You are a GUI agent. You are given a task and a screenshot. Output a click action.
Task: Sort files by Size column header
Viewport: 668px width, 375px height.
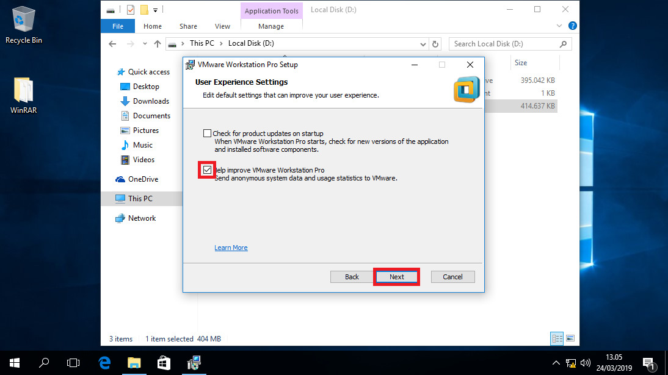[x=521, y=63]
